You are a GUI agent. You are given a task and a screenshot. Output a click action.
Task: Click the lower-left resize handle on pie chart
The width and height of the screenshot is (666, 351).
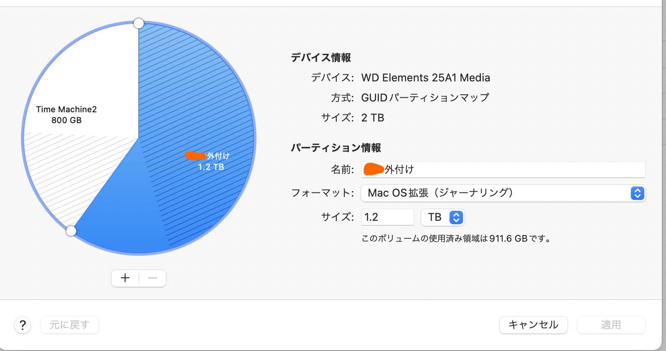71,231
